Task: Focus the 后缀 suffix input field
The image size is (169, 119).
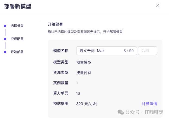Action: [x=148, y=51]
